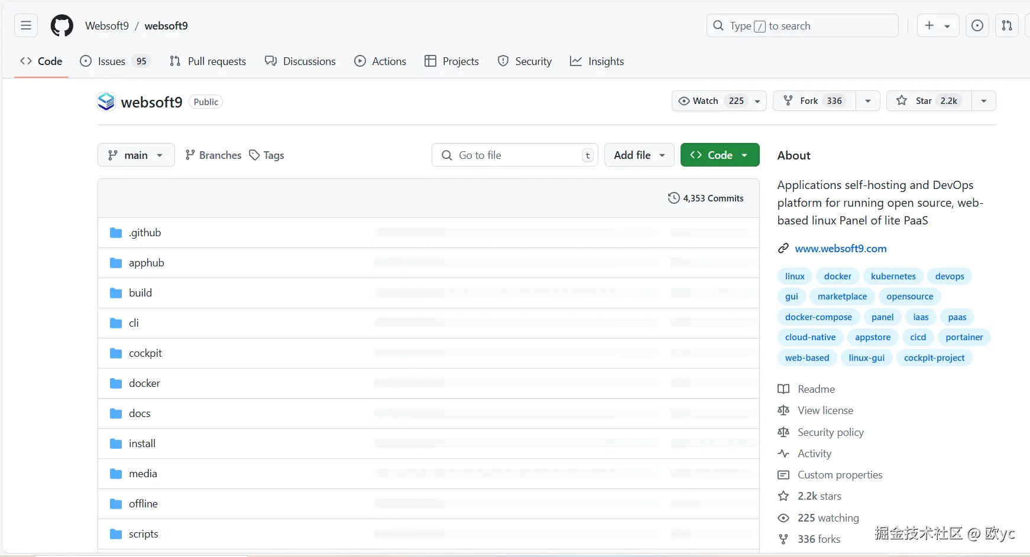
Task: Switch to the Security tab
Action: [x=524, y=61]
